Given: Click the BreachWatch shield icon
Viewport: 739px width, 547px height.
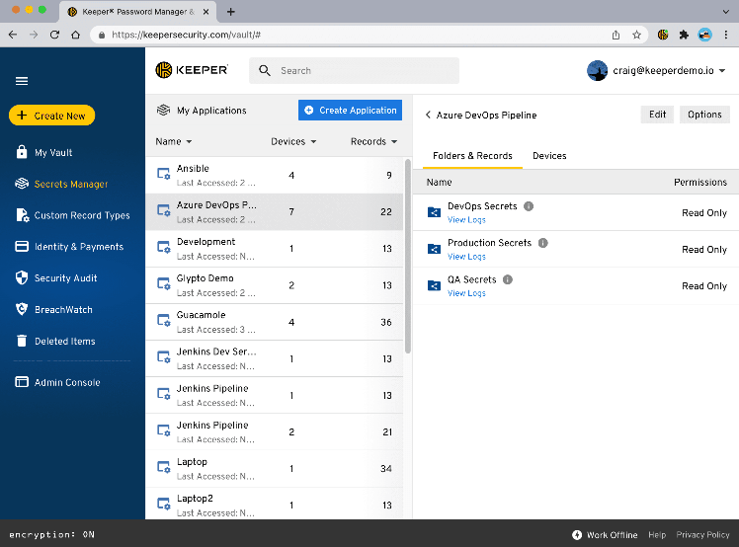Looking at the screenshot, I should point(22,309).
